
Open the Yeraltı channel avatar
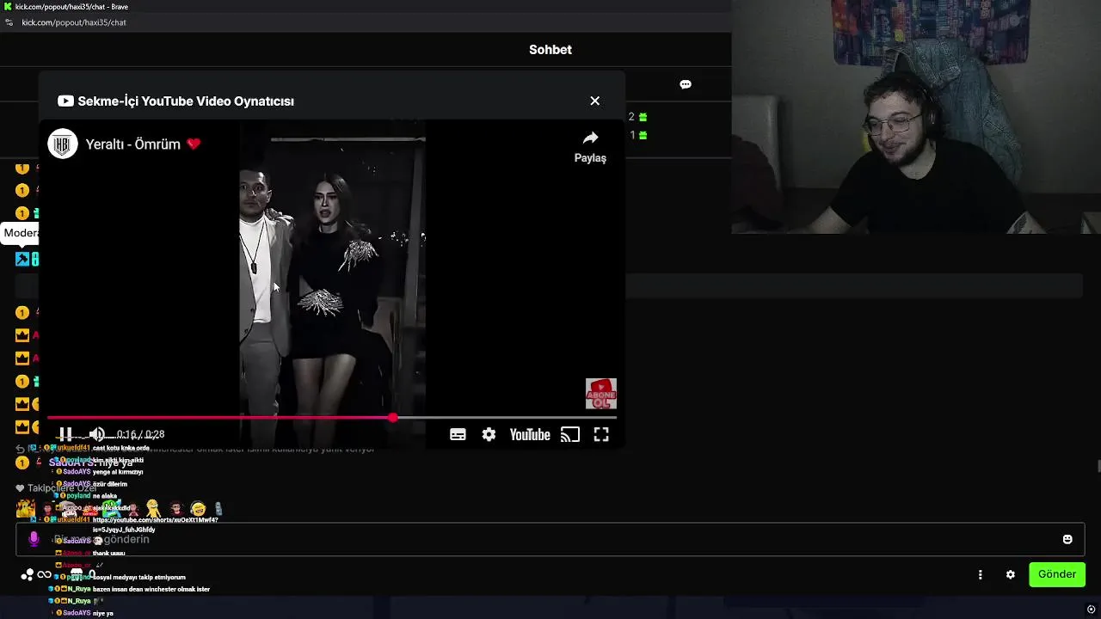pyautogui.click(x=62, y=144)
